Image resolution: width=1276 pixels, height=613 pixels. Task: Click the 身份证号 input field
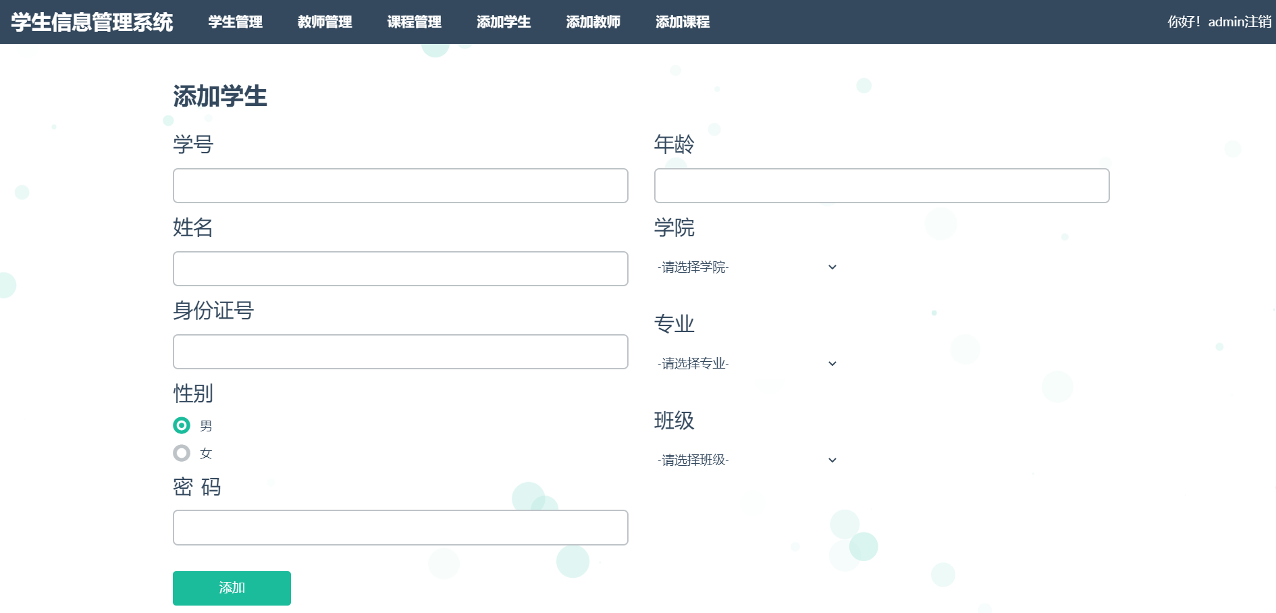click(x=400, y=352)
